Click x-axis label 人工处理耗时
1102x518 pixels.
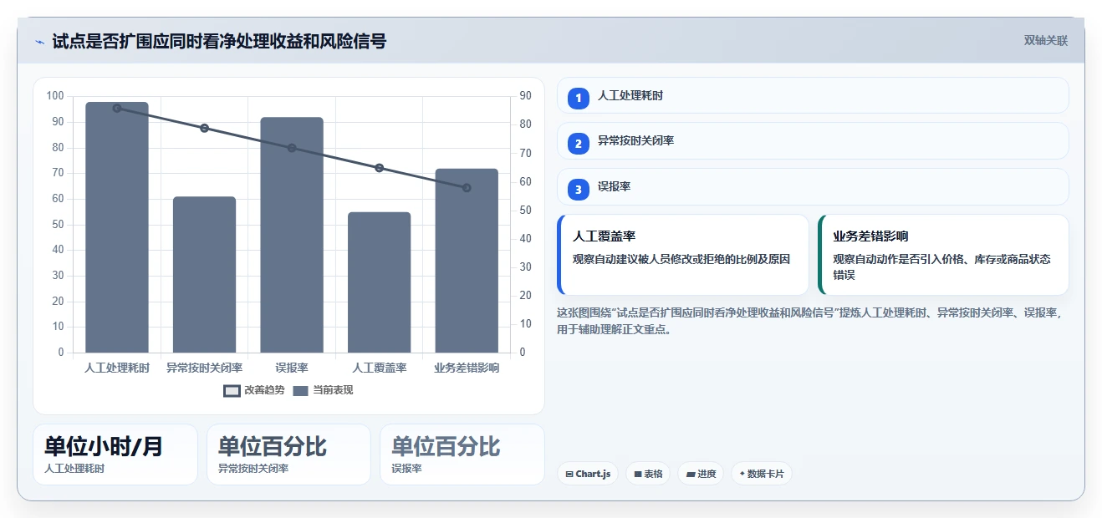tap(117, 368)
